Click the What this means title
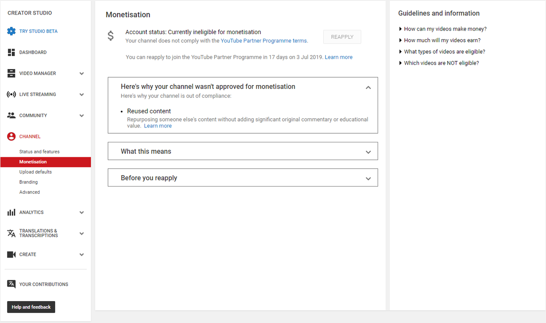Viewport: 546px width, 323px height. tap(146, 151)
